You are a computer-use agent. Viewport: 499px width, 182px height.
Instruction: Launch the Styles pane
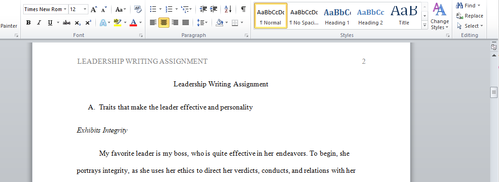(448, 36)
